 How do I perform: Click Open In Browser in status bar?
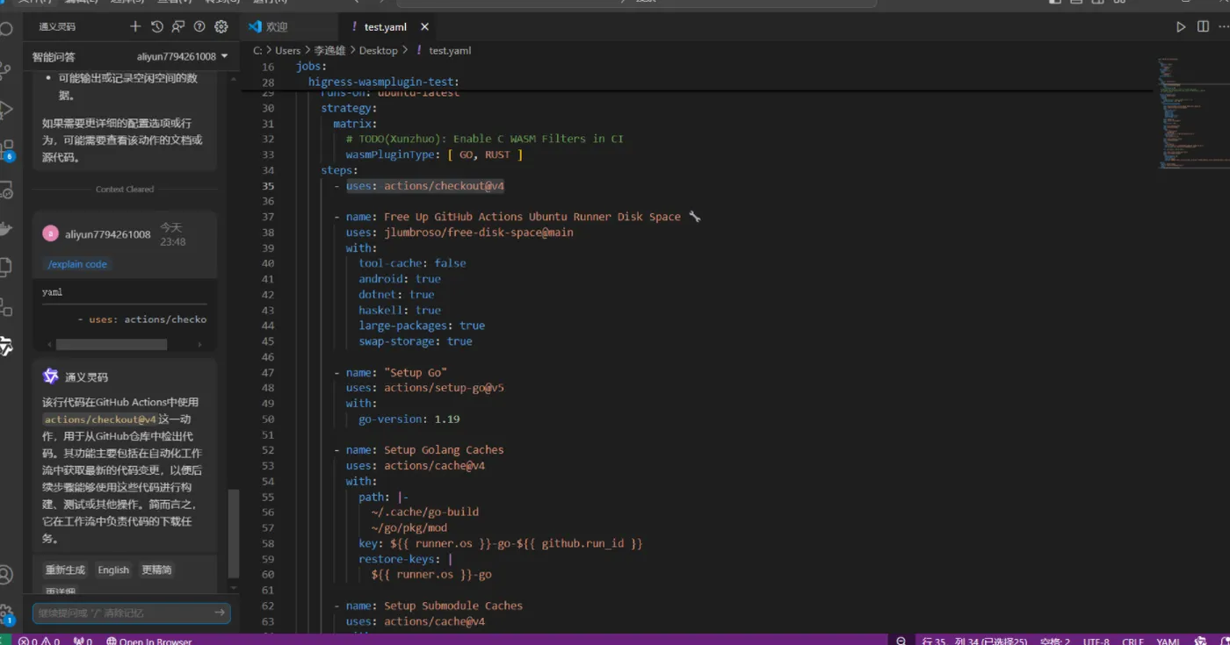149,641
